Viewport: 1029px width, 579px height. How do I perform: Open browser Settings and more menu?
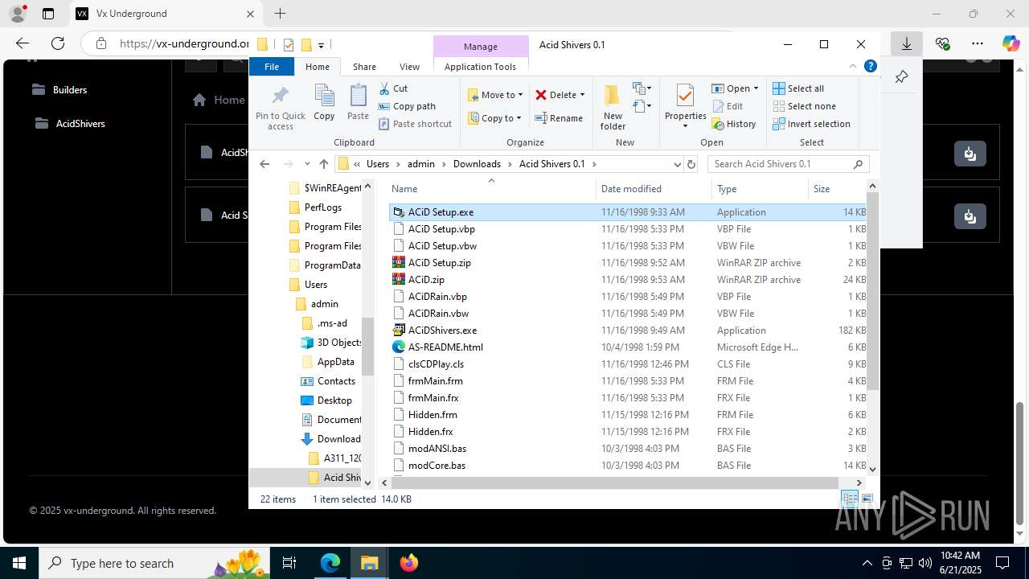pyautogui.click(x=978, y=43)
